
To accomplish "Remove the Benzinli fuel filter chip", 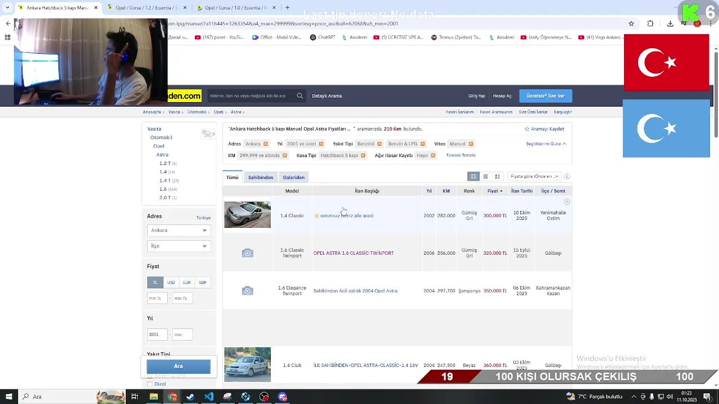I will (380, 144).
